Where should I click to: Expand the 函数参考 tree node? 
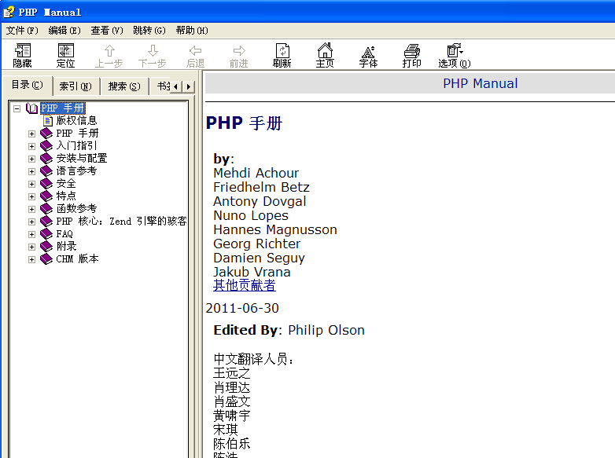(31, 209)
